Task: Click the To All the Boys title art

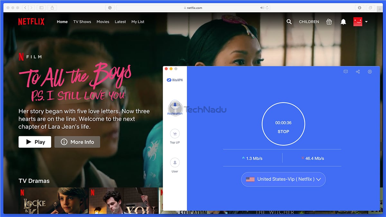Action: click(x=75, y=83)
